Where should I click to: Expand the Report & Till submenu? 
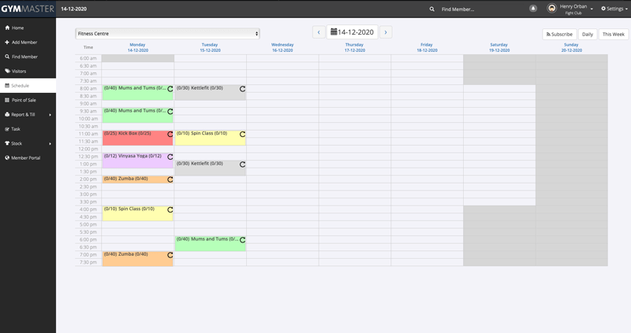50,114
